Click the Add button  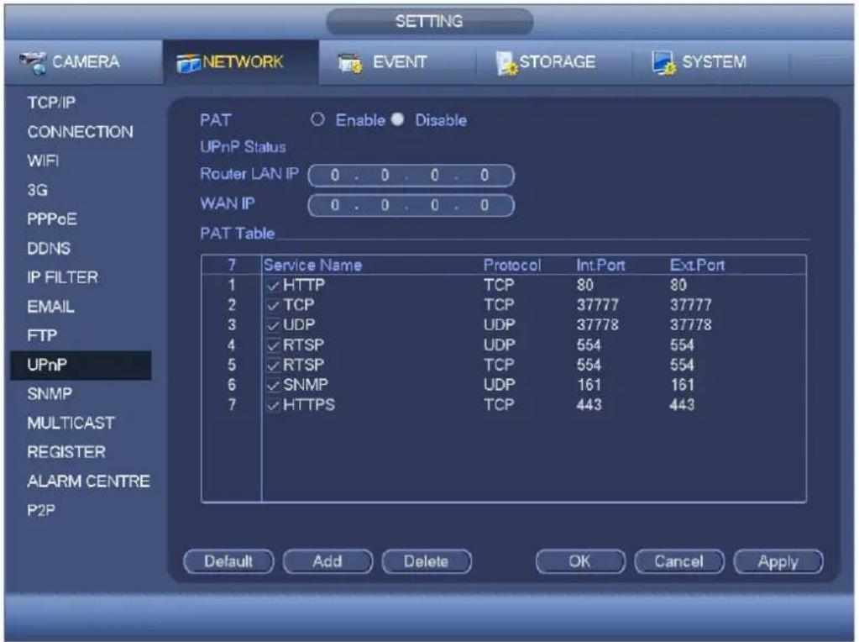click(x=327, y=561)
